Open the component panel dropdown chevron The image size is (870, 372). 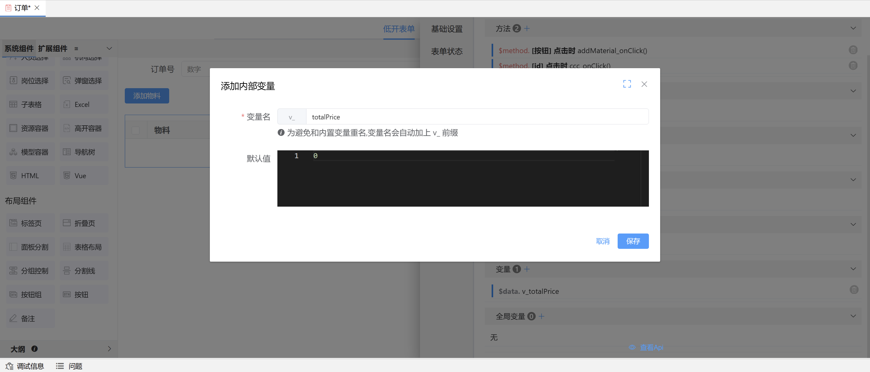(109, 48)
